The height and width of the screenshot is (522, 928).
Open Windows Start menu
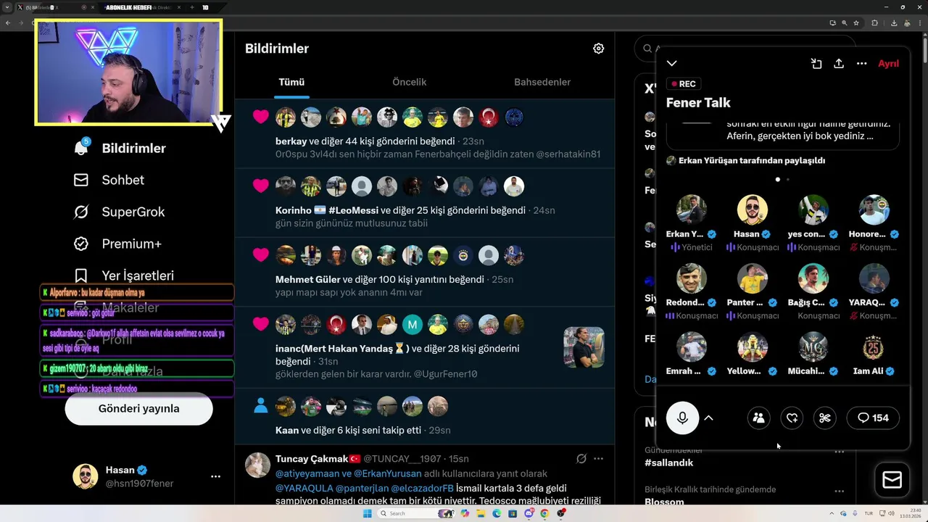click(367, 513)
